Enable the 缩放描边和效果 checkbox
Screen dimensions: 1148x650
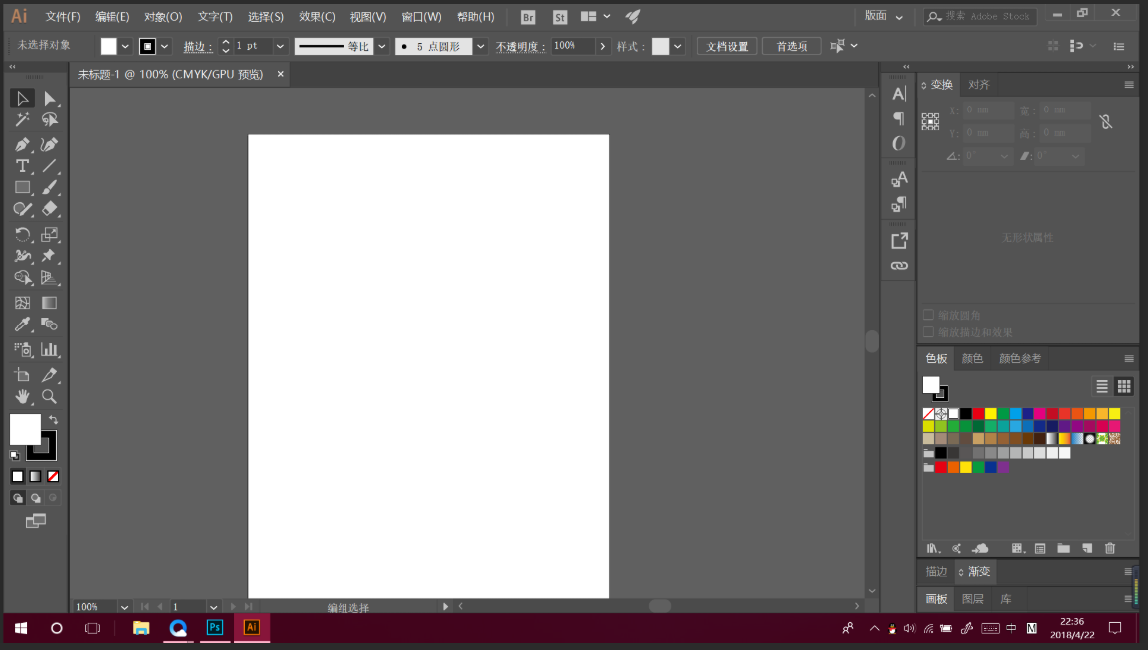[928, 331]
